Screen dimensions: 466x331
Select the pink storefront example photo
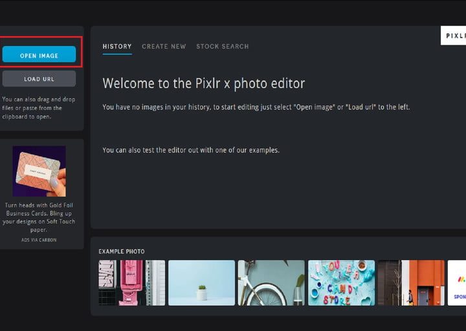tap(131, 283)
